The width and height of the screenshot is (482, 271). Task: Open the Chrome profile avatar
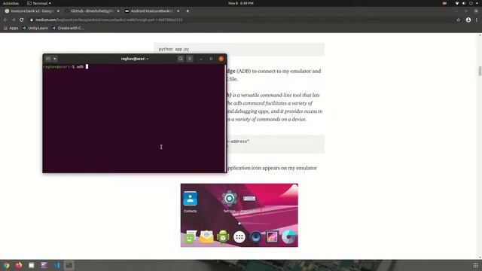[468, 20]
